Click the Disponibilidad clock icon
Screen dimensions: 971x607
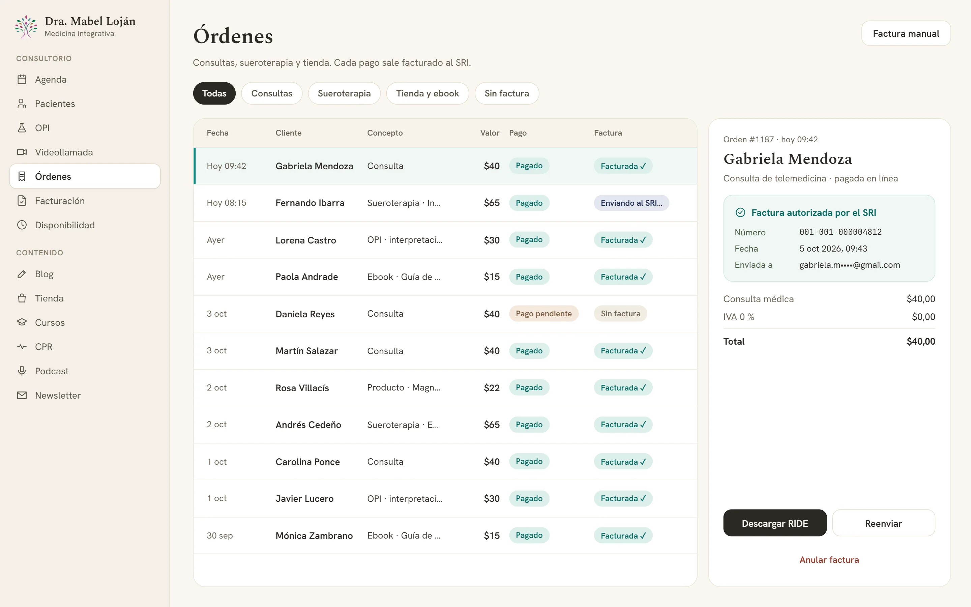pyautogui.click(x=22, y=225)
